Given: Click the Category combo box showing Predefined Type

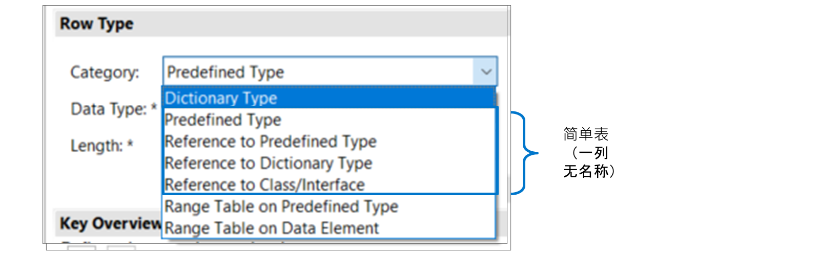Looking at the screenshot, I should (x=330, y=72).
